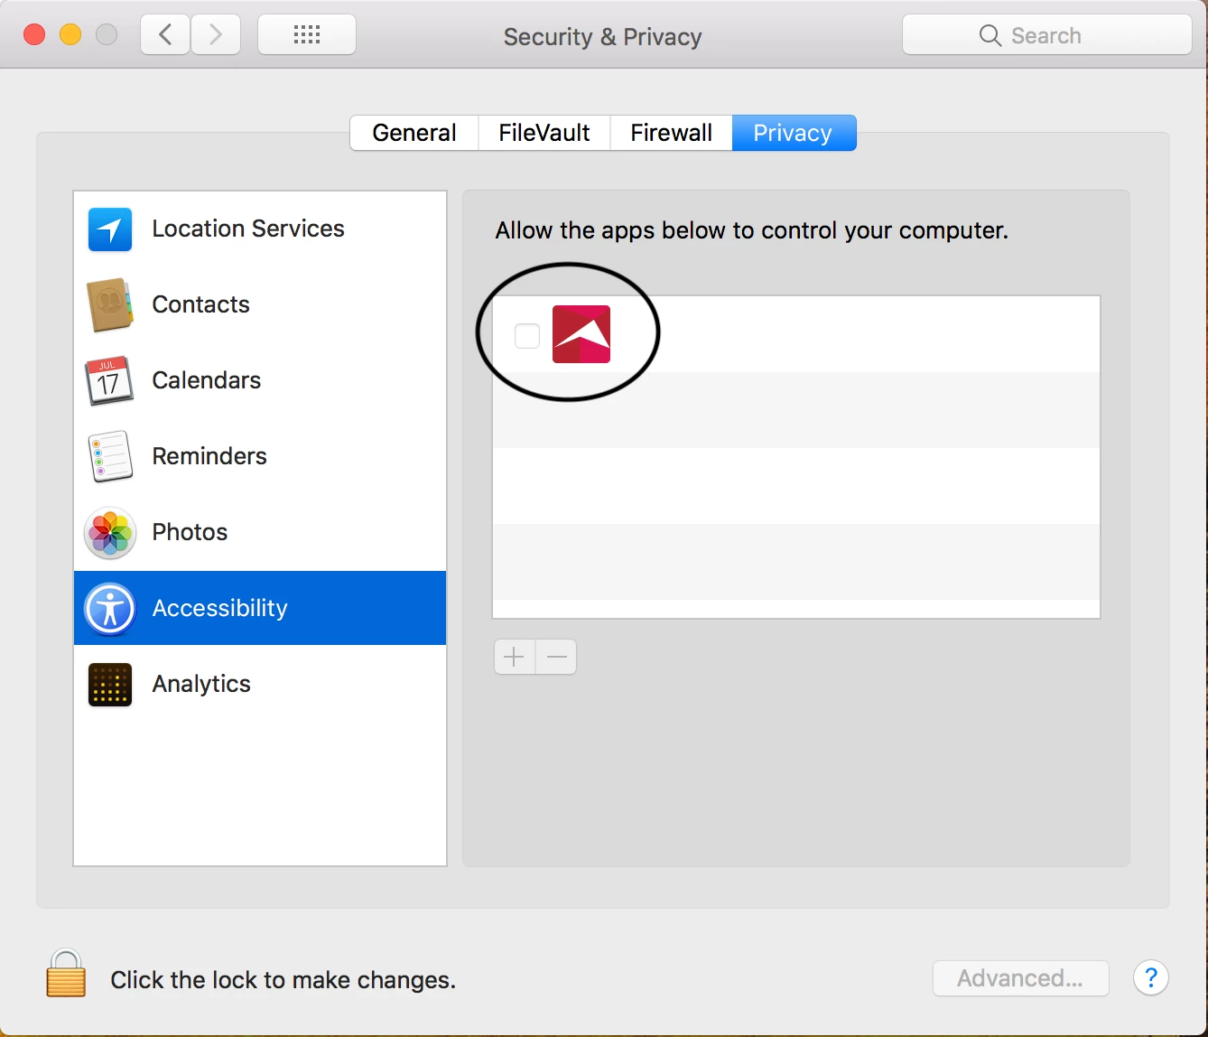Go forward with right chevron button
The height and width of the screenshot is (1037, 1208).
(215, 35)
